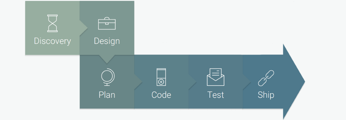
Task: Click the arrow notch pointing from Discovery to Design
Action: (x=83, y=28)
